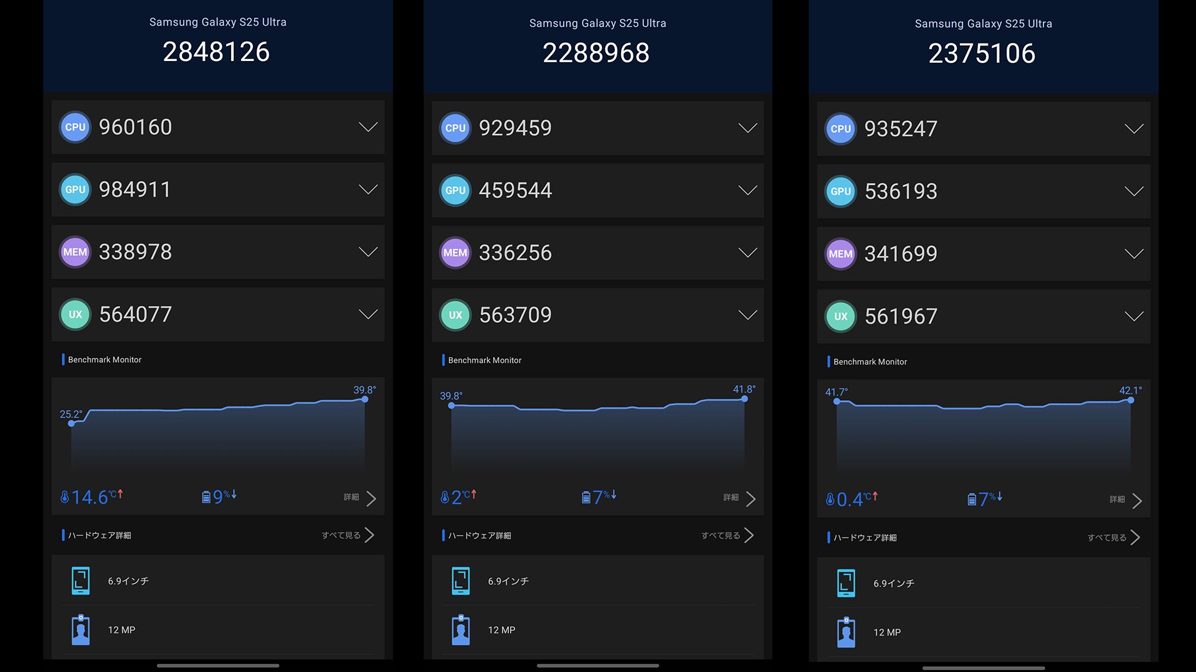This screenshot has width=1196, height=672.
Task: Click the battery icon next to 9% drop
Action: [206, 497]
